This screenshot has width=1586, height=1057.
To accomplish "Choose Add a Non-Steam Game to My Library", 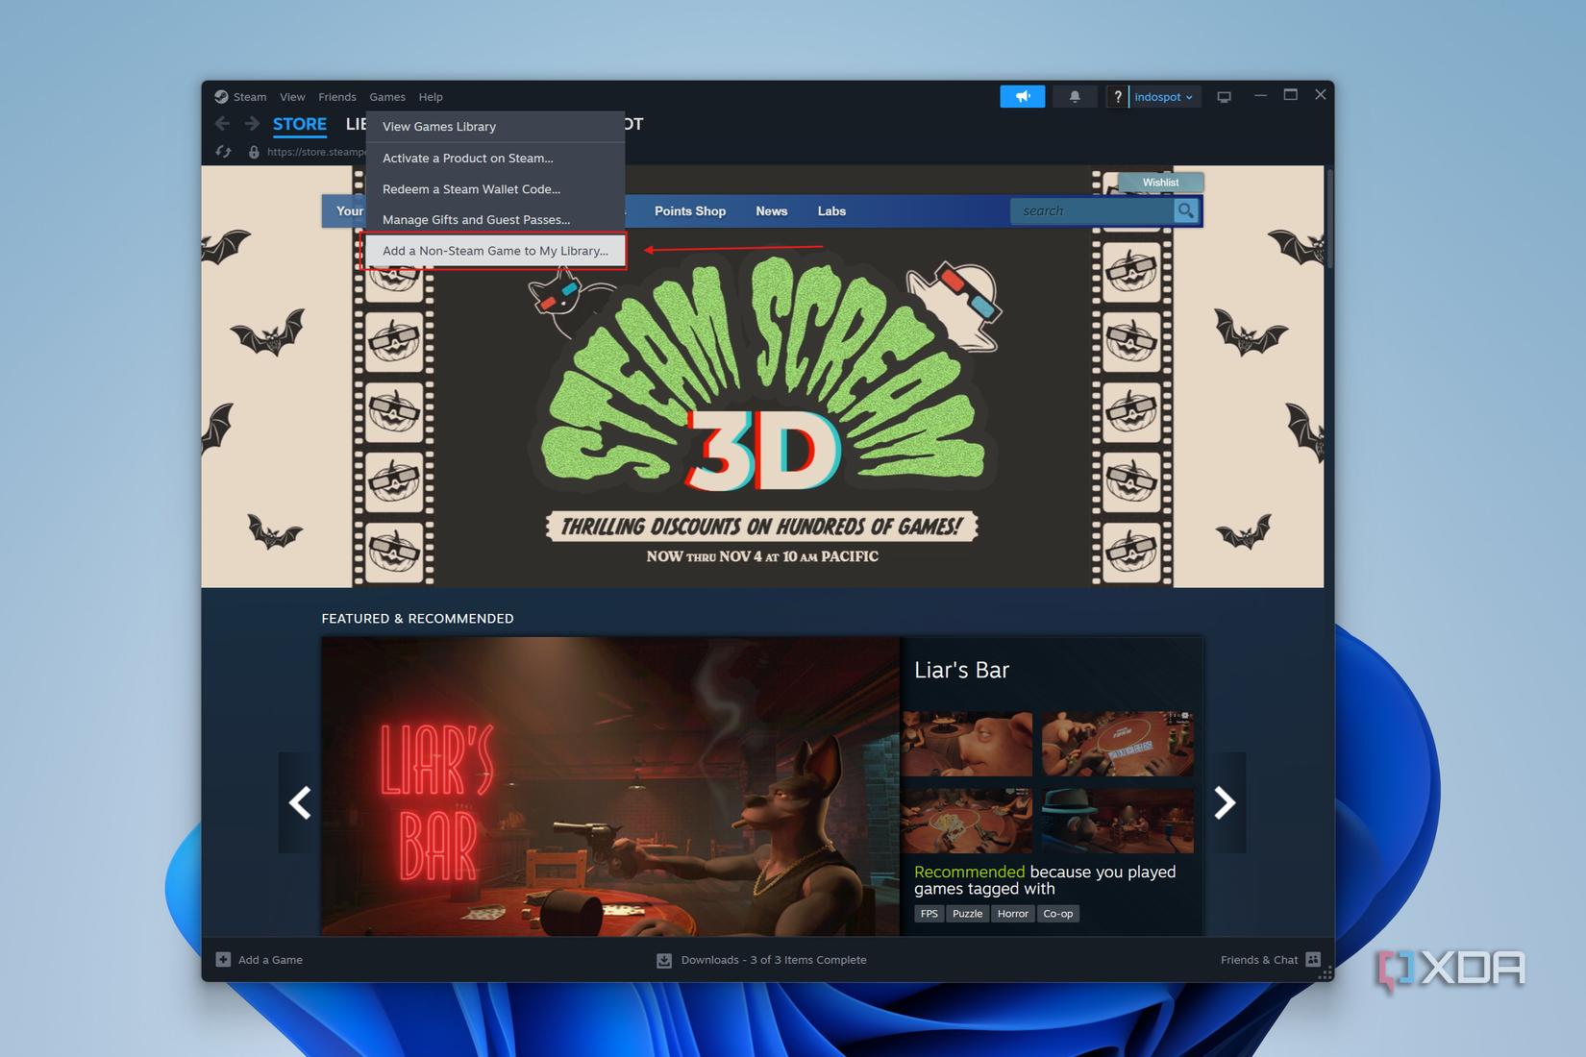I will pyautogui.click(x=495, y=251).
